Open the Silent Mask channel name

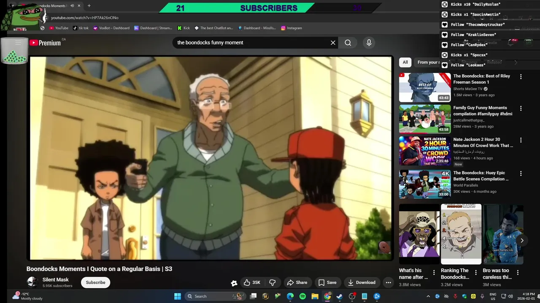[55, 279]
